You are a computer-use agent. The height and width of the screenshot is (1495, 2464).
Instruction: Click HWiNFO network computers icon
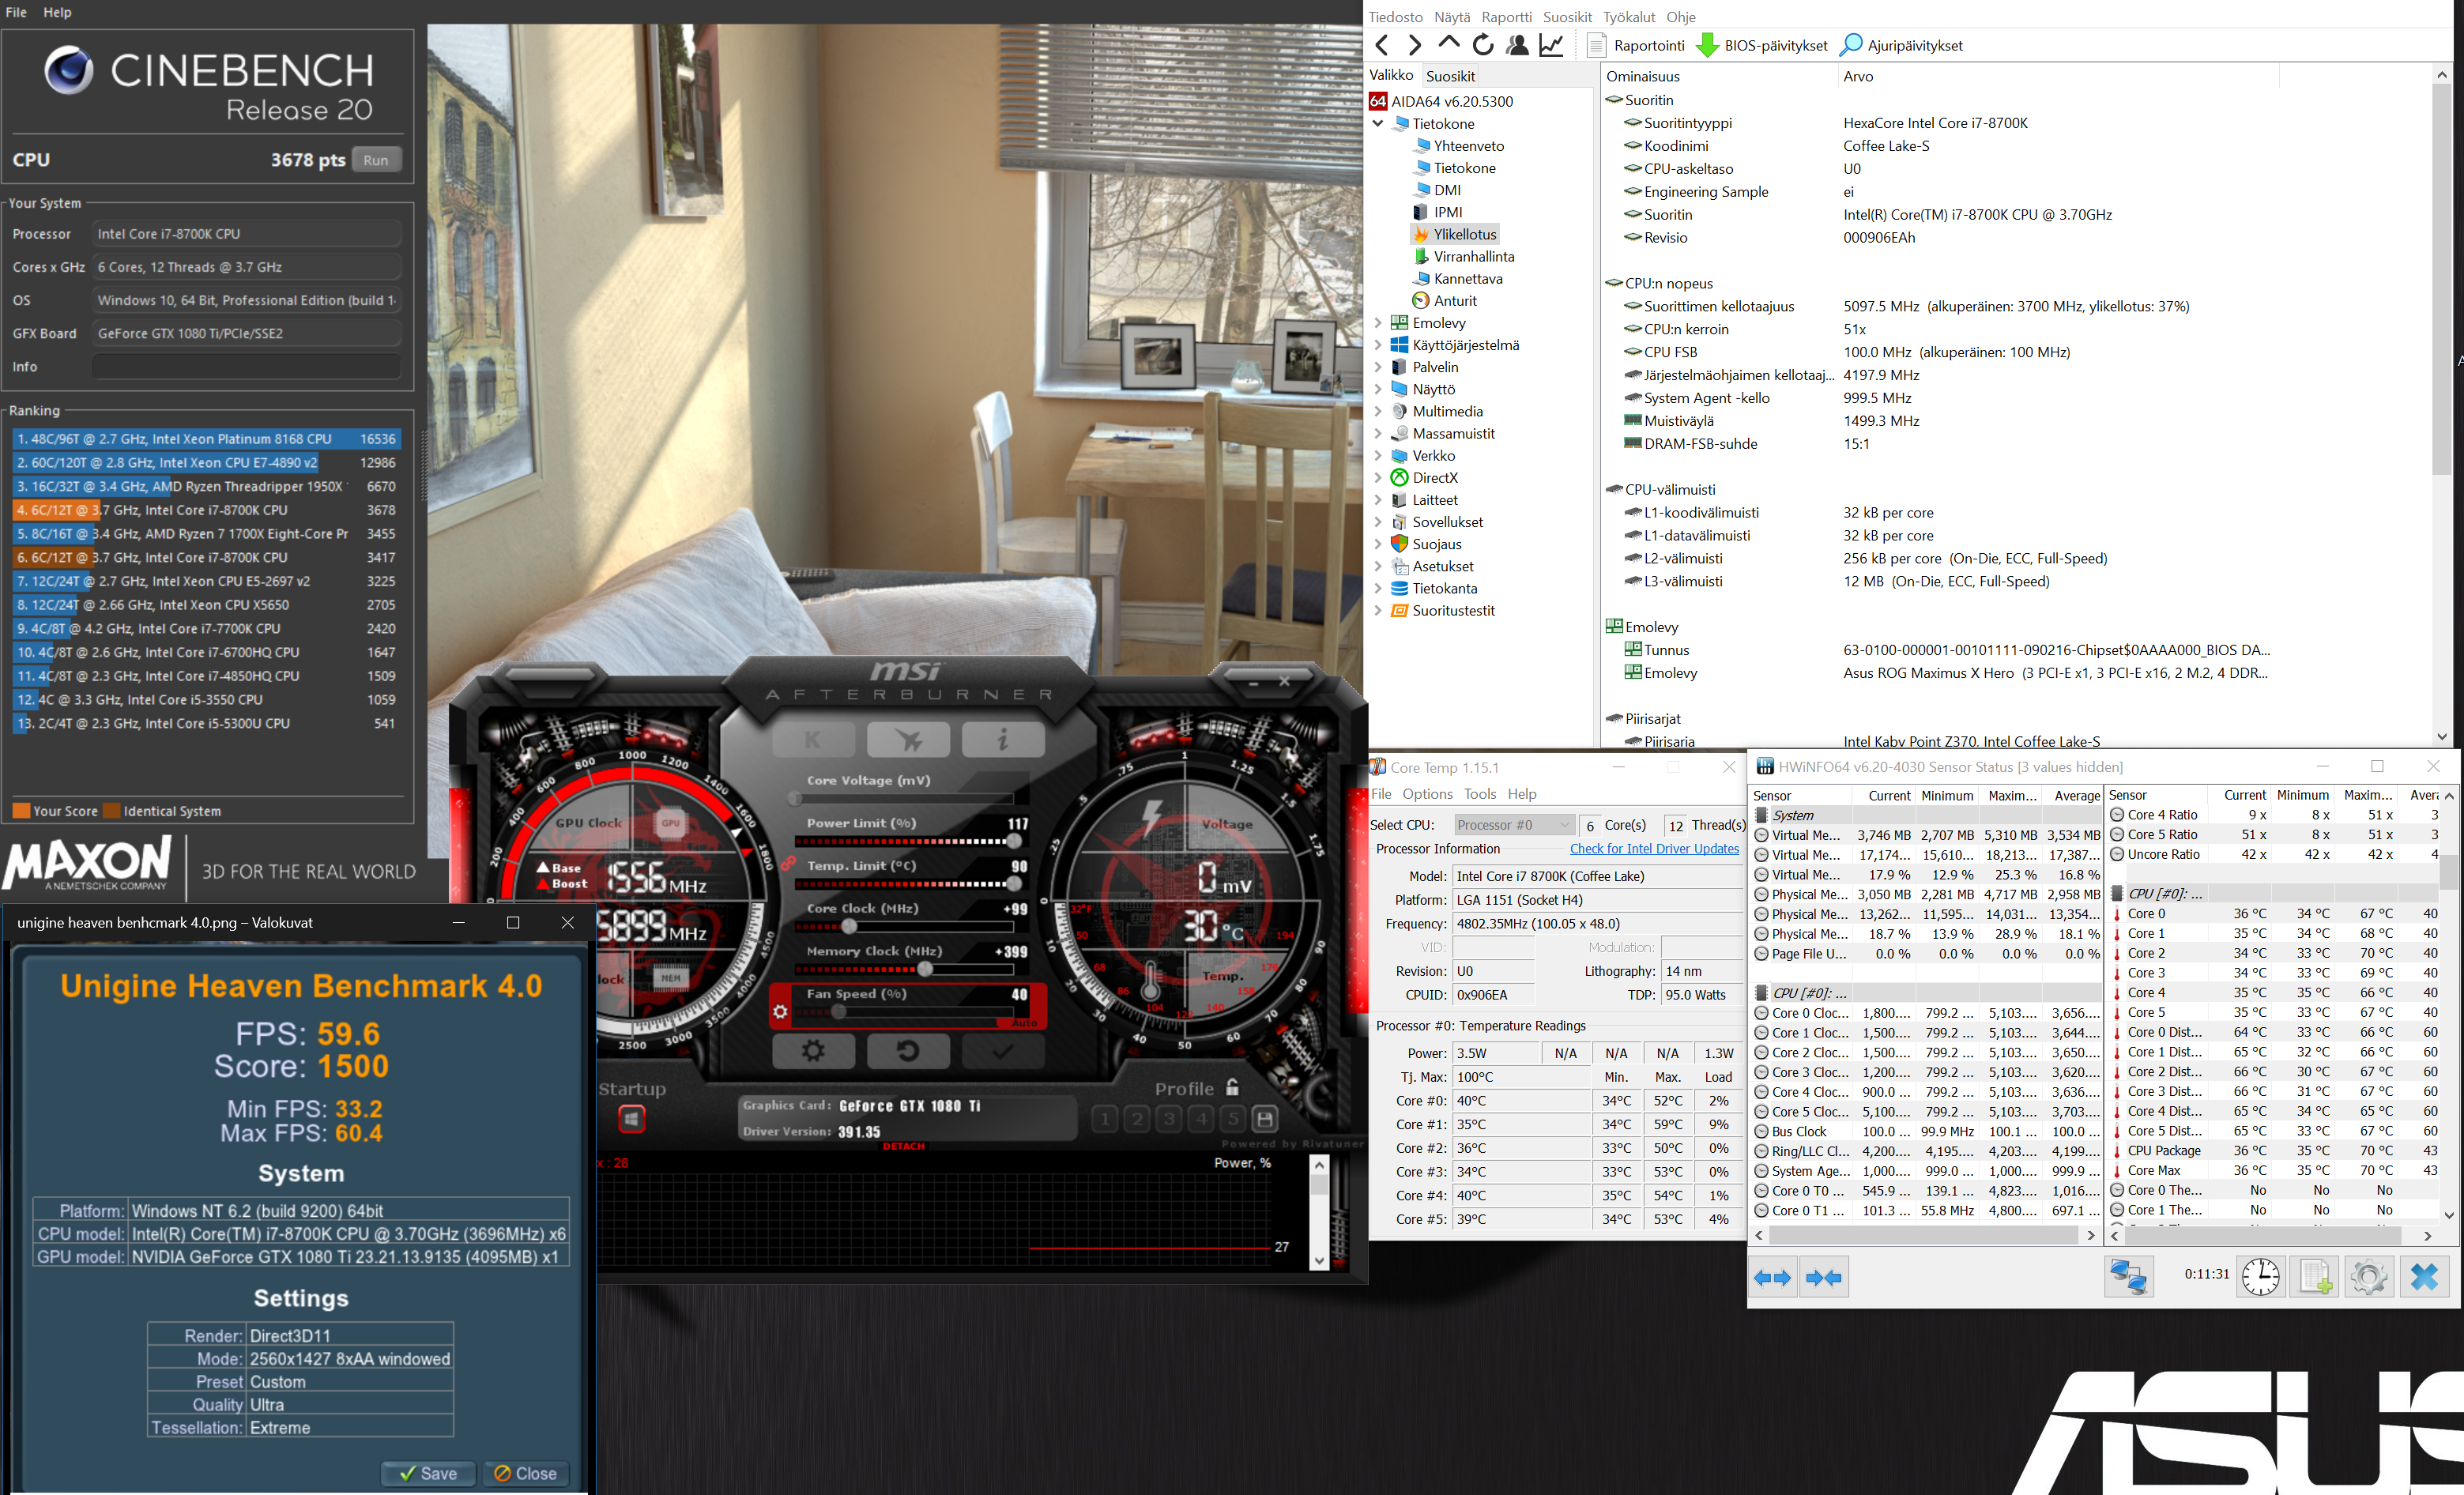coord(2129,1277)
